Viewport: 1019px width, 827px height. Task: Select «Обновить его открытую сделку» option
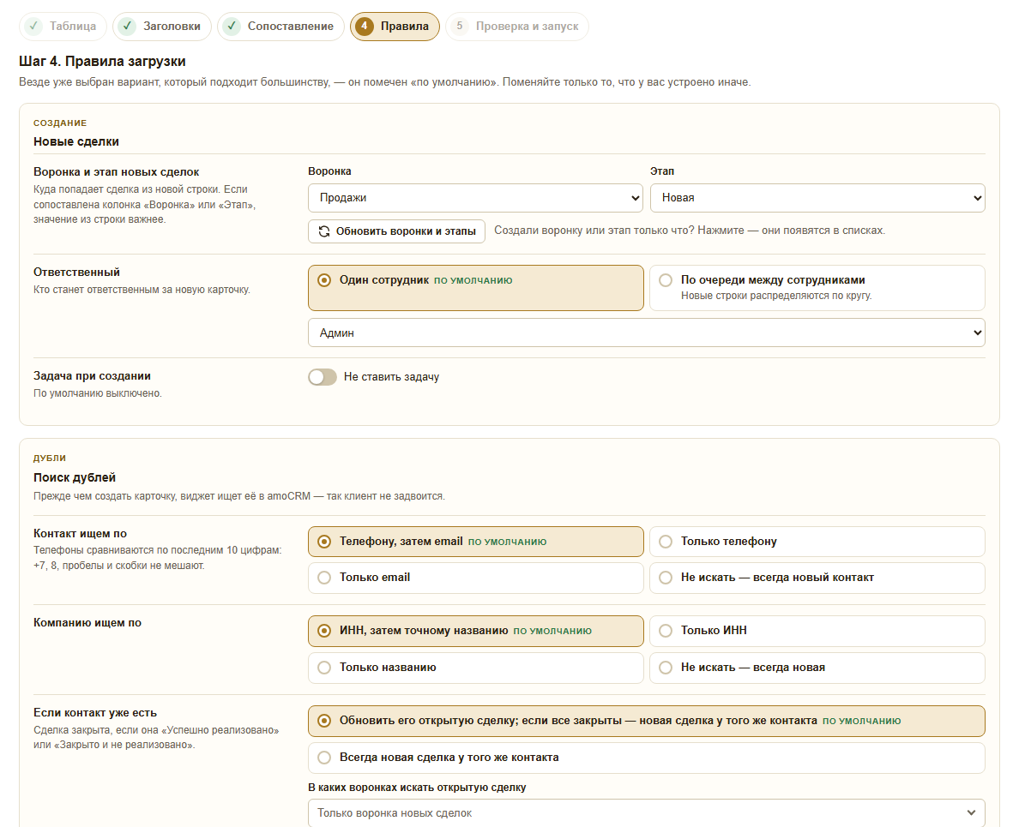point(647,722)
